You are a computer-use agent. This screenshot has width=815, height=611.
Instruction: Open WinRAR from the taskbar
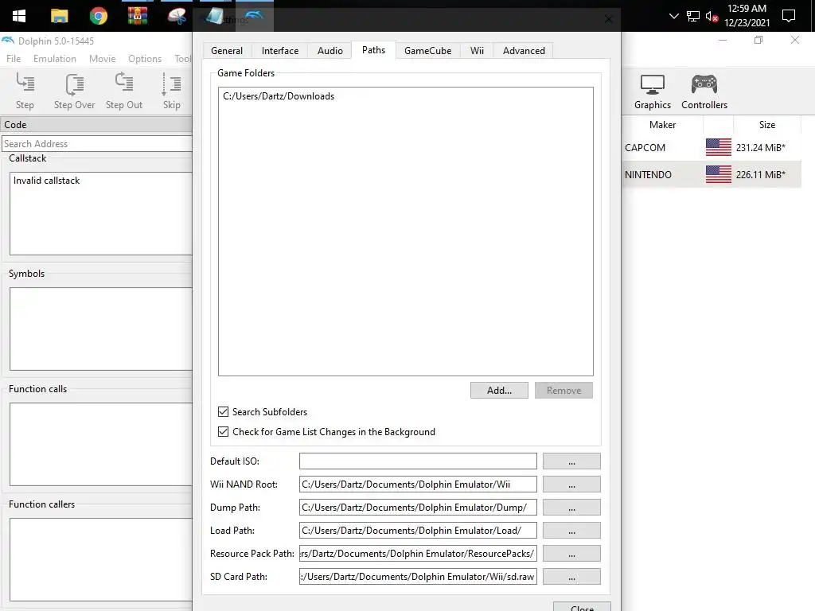coord(137,16)
